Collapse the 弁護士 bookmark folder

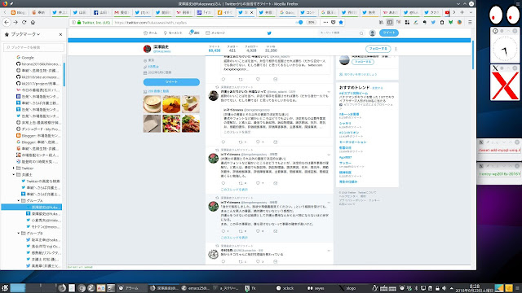point(14,174)
